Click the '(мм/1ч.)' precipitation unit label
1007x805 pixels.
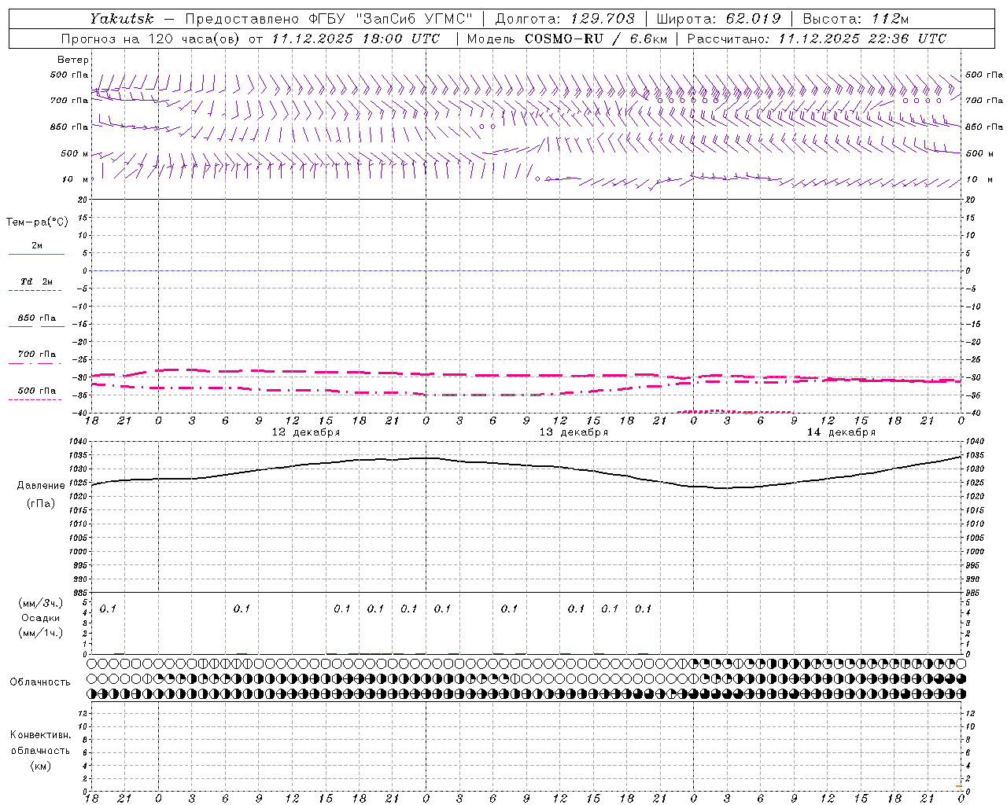(41, 633)
